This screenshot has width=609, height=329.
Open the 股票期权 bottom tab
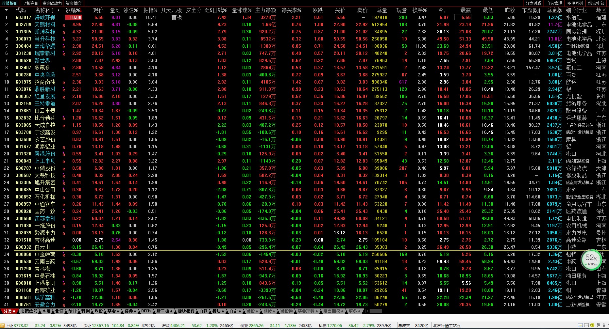pyautogui.click(x=333, y=311)
